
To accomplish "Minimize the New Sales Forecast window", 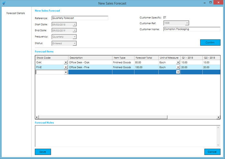I will [205, 3].
